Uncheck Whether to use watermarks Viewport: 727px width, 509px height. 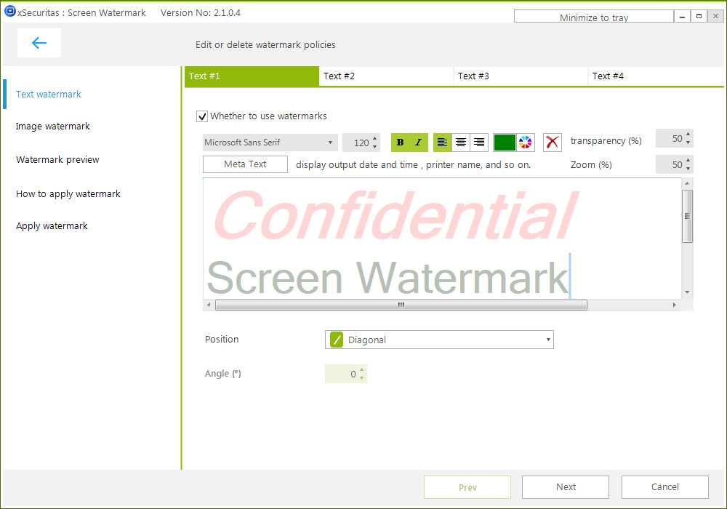(x=202, y=116)
